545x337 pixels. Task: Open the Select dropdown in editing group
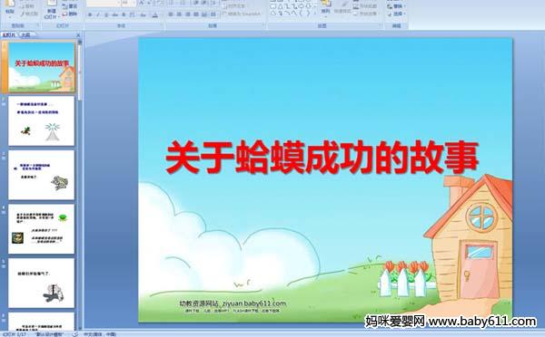tap(396, 14)
